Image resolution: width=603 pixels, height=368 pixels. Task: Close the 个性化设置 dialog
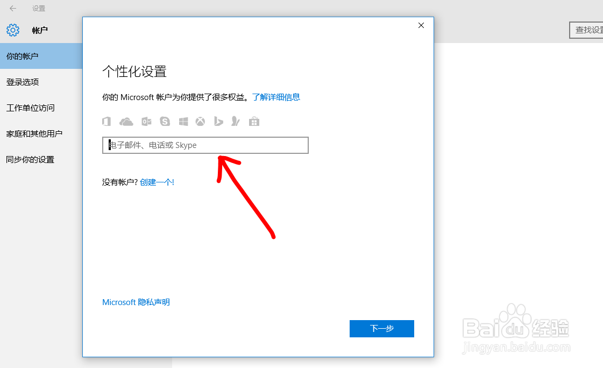tap(421, 25)
